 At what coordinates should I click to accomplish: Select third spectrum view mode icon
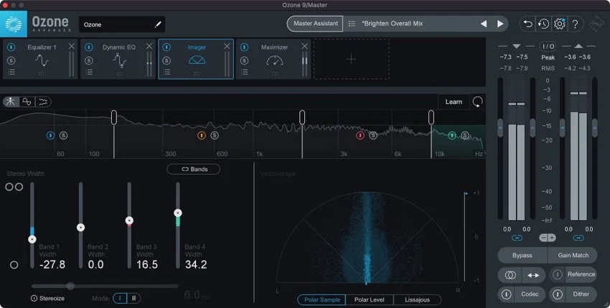(43, 102)
